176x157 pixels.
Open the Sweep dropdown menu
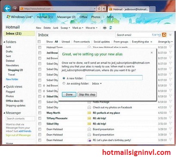pyautogui.click(x=65, y=28)
